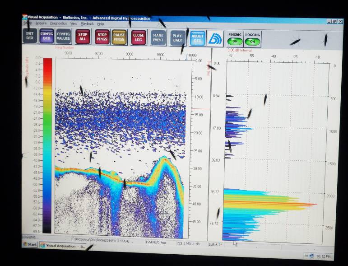Viewport: 348px width, 266px height.
Task: Click the MARK EVENT button
Action: pyautogui.click(x=158, y=38)
